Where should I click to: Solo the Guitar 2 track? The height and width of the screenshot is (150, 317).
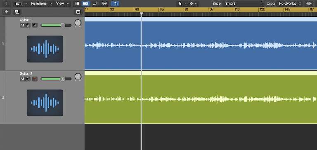coord(28,79)
